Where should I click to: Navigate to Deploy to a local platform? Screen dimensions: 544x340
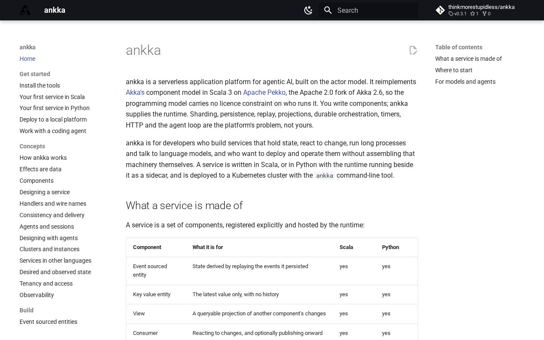[53, 119]
